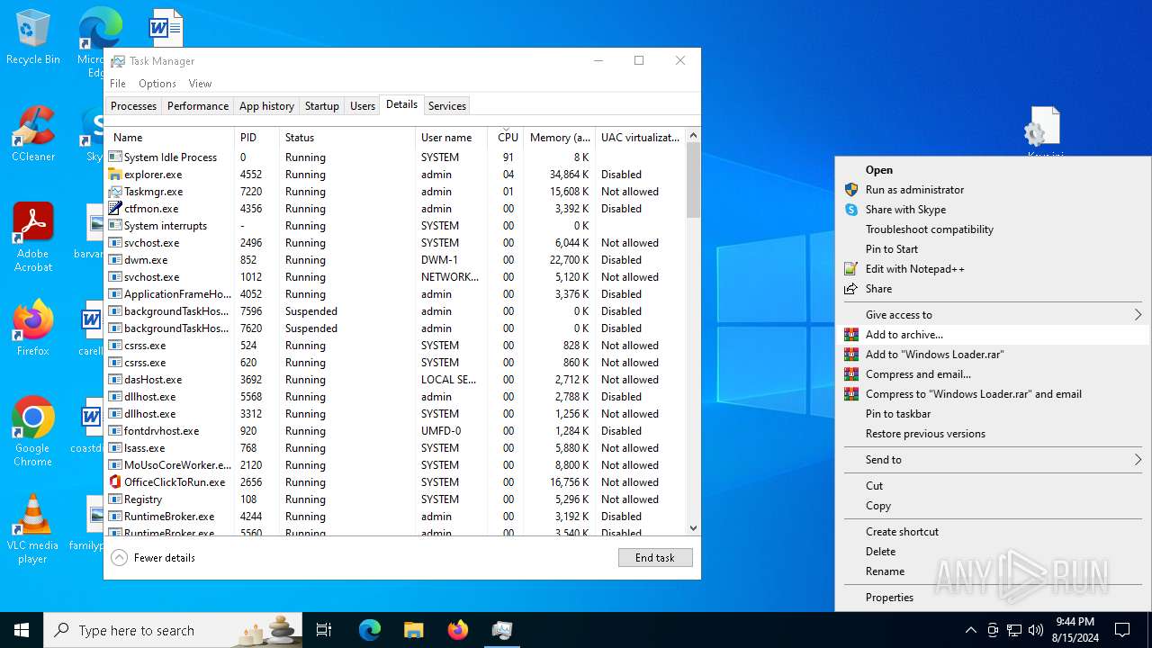The height and width of the screenshot is (648, 1152).
Task: Open the Options menu in Task Manager
Action: (x=157, y=84)
